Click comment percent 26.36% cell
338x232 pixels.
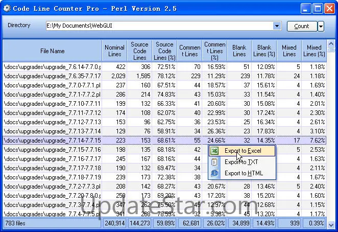point(216,131)
